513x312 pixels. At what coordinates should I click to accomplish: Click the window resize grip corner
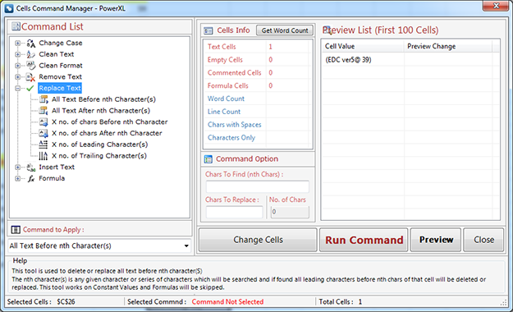point(504,303)
